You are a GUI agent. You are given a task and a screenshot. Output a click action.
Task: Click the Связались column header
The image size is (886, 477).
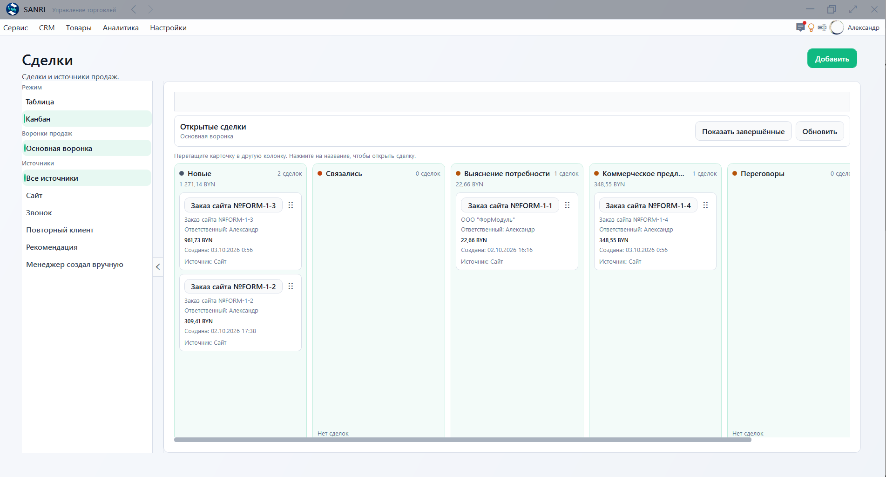click(x=344, y=173)
